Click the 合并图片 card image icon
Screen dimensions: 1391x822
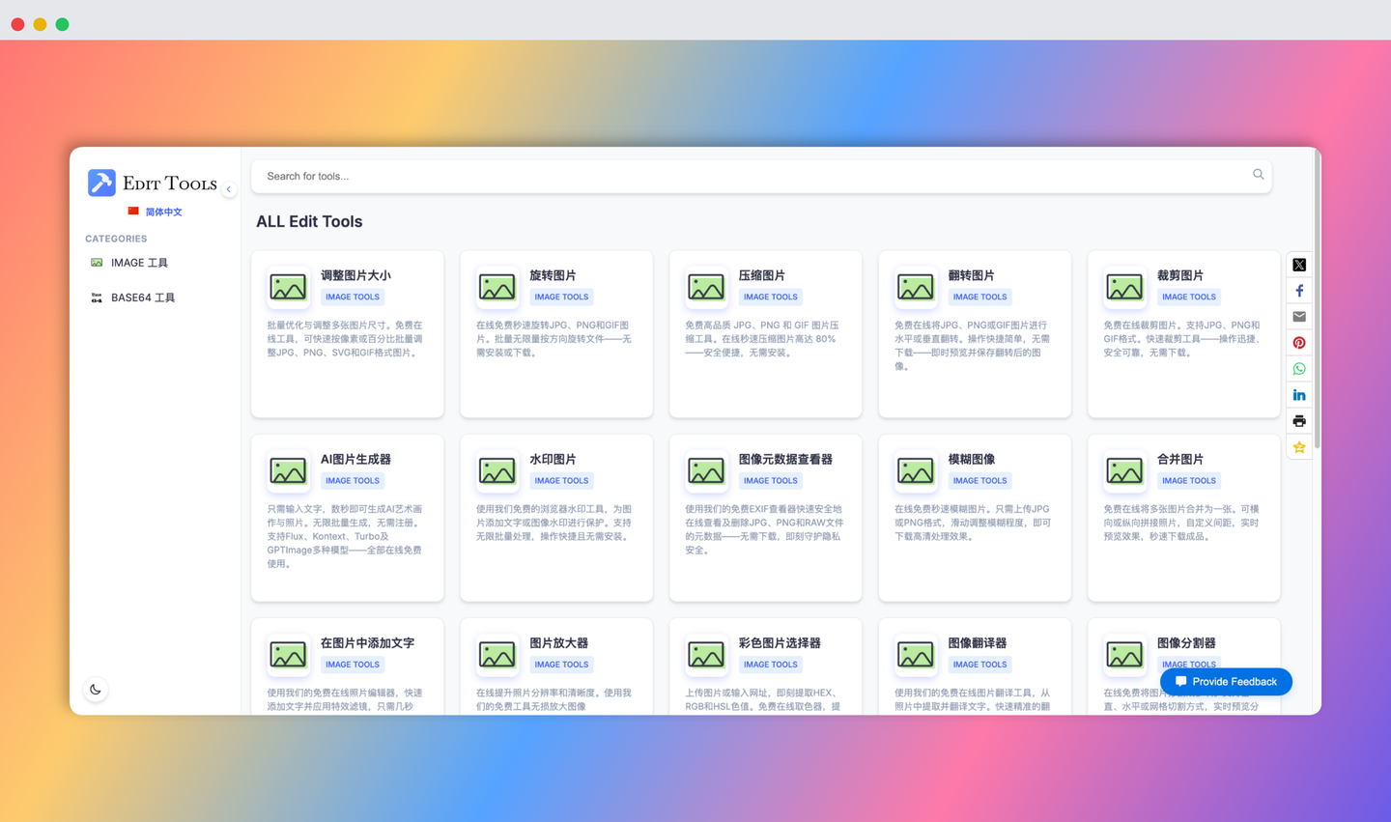tap(1124, 470)
